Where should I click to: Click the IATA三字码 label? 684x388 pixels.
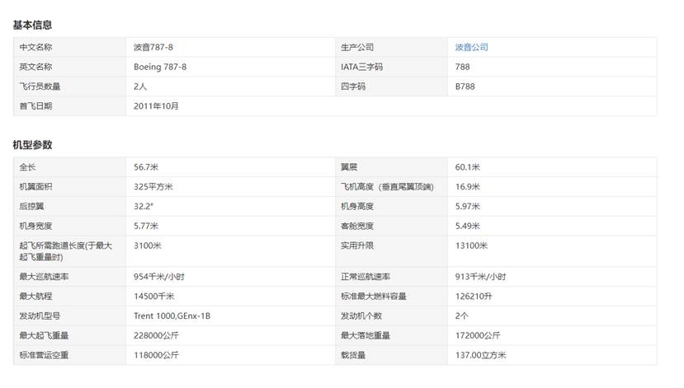(361, 67)
